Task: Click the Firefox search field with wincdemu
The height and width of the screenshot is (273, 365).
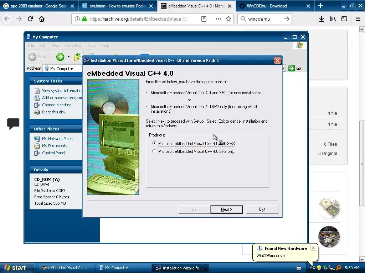Action: (x=264, y=19)
